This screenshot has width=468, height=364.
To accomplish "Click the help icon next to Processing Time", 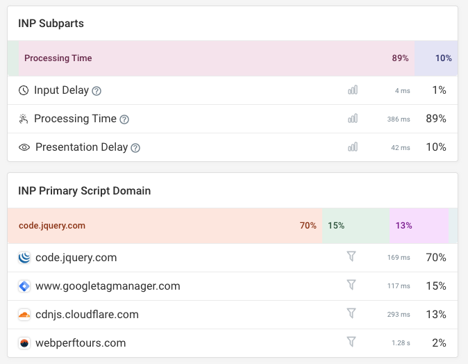I will [x=124, y=119].
